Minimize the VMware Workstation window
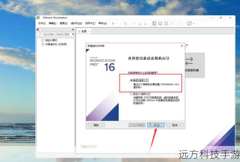 pyautogui.click(x=212, y=18)
